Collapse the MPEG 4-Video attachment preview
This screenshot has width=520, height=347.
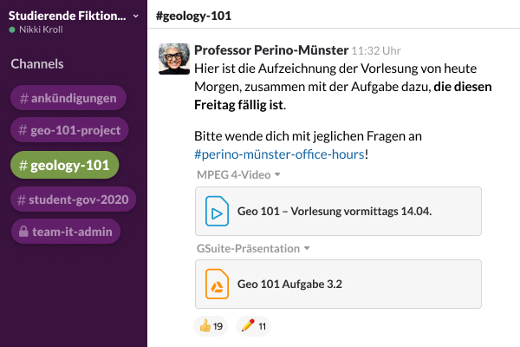pos(277,175)
